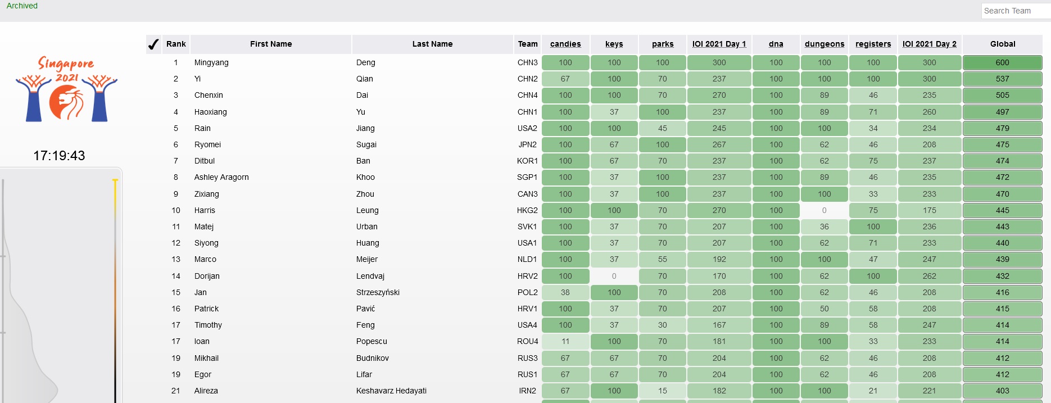
Task: Click the Singapore 2021 IOI logo
Action: 66,89
